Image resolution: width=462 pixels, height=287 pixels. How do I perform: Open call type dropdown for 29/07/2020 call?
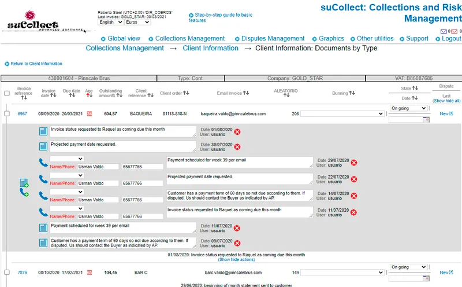[x=67, y=159]
